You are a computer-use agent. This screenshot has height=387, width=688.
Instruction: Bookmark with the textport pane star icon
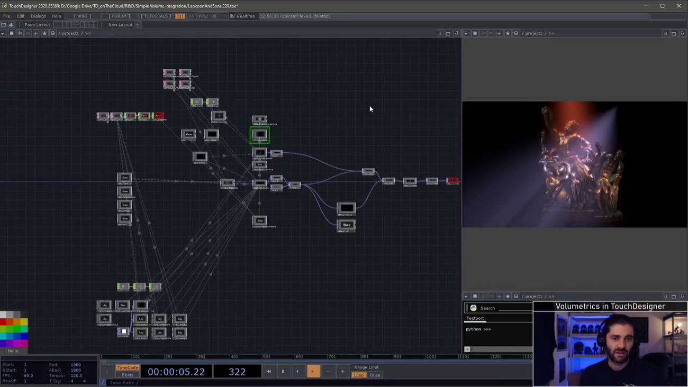[508, 296]
